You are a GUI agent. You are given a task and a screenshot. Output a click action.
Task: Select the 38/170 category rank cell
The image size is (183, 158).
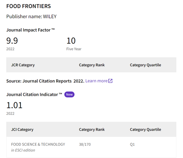(85, 144)
